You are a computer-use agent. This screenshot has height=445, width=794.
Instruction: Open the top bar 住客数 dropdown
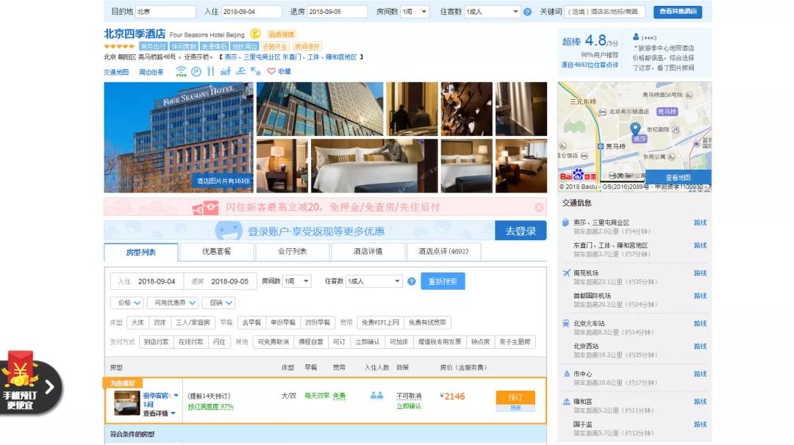pos(492,12)
